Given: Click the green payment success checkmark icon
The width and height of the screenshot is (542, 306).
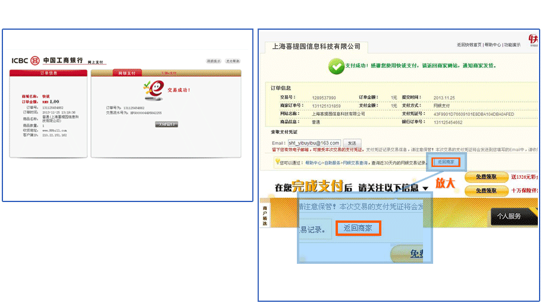Looking at the screenshot, I should [x=336, y=66].
